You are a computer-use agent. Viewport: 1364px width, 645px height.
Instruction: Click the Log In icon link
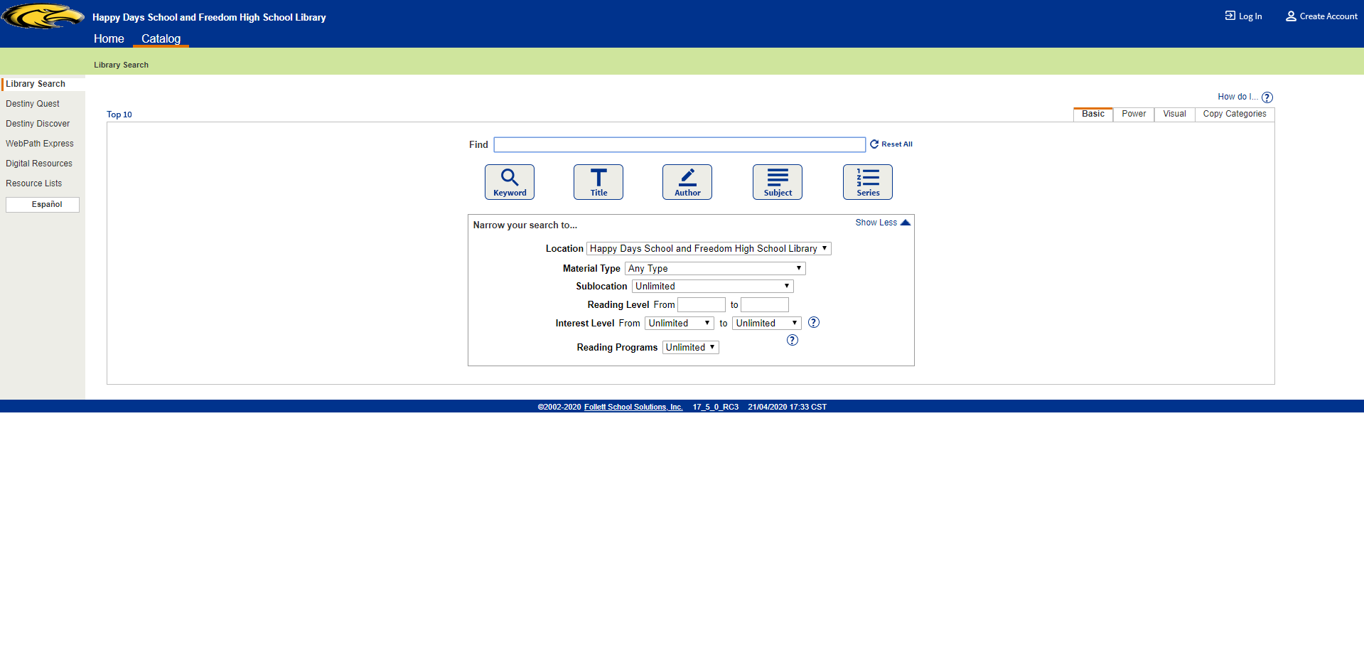(x=1243, y=16)
